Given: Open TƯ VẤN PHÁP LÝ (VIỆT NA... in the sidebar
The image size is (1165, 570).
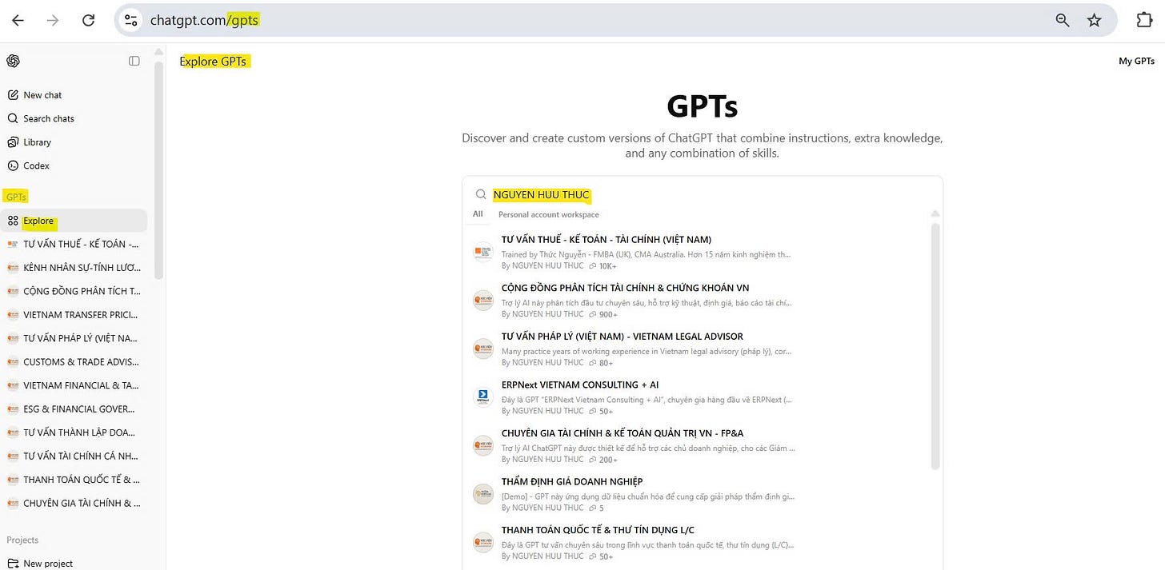Looking at the screenshot, I should [75, 338].
